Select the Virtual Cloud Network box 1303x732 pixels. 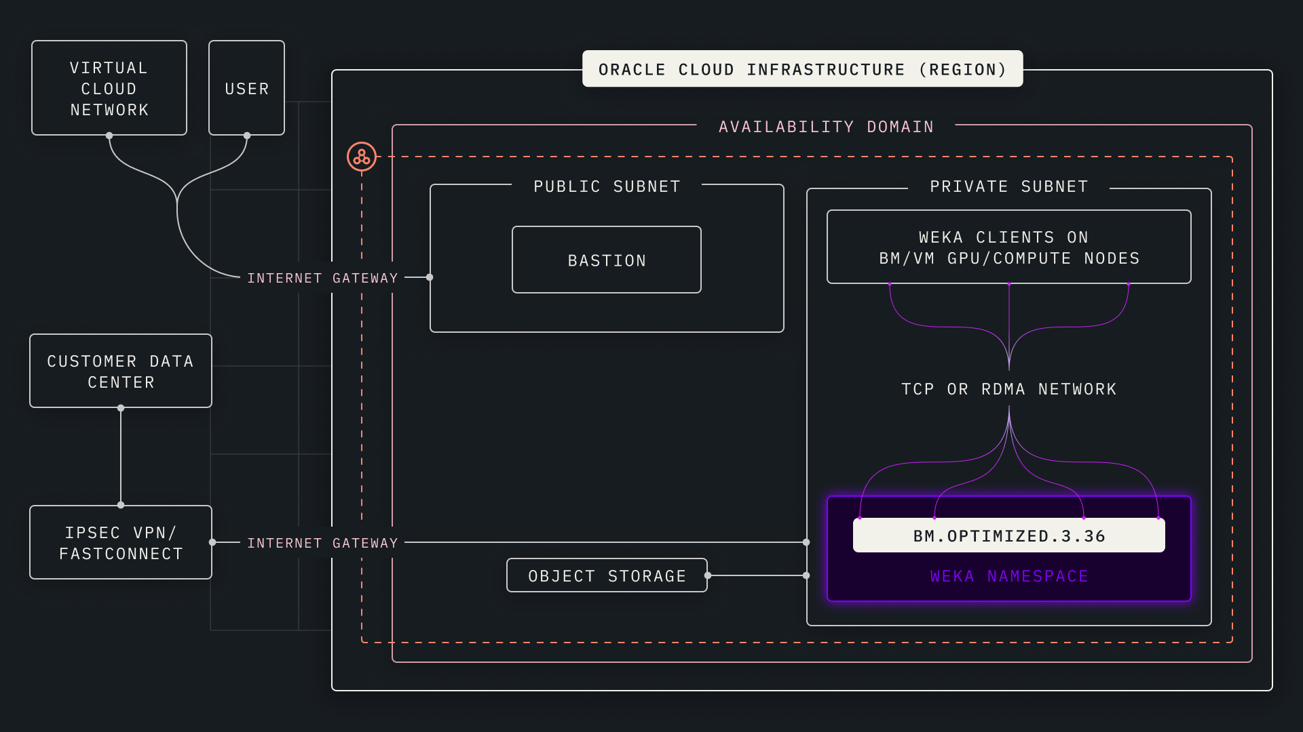[109, 88]
